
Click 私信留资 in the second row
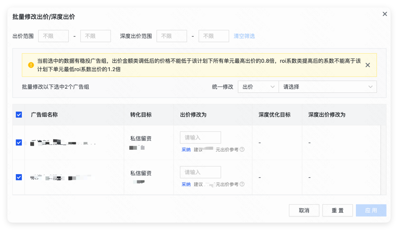[x=141, y=173]
